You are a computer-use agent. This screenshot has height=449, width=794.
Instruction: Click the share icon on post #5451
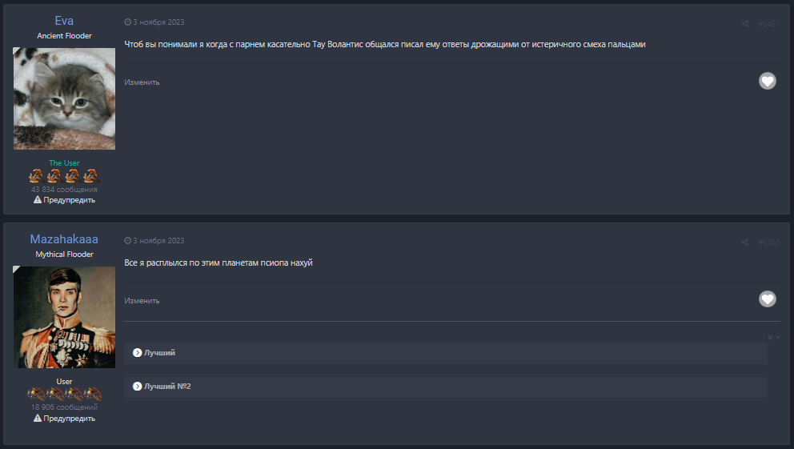pyautogui.click(x=744, y=23)
